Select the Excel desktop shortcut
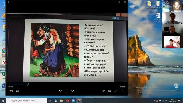This screenshot has height=103, width=183. 3,75
